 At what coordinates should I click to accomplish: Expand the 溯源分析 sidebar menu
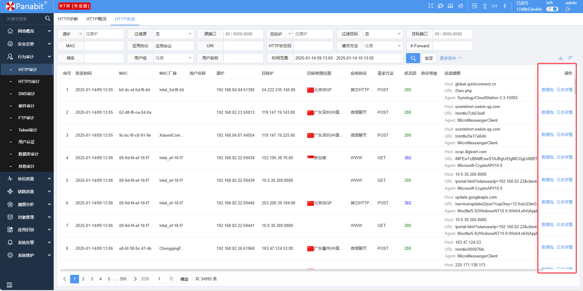click(27, 204)
